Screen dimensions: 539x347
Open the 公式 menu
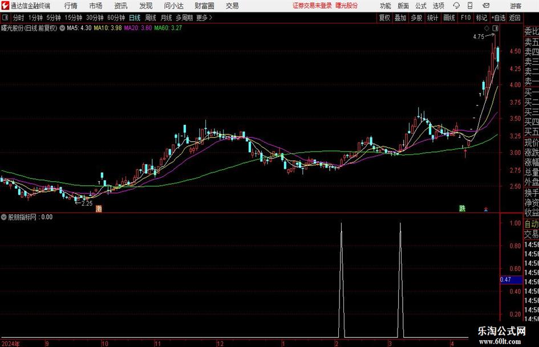click(x=421, y=6)
